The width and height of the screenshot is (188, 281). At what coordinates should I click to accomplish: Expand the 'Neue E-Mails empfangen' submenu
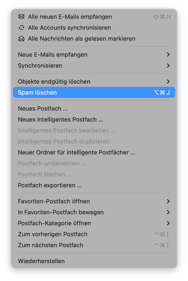point(168,54)
